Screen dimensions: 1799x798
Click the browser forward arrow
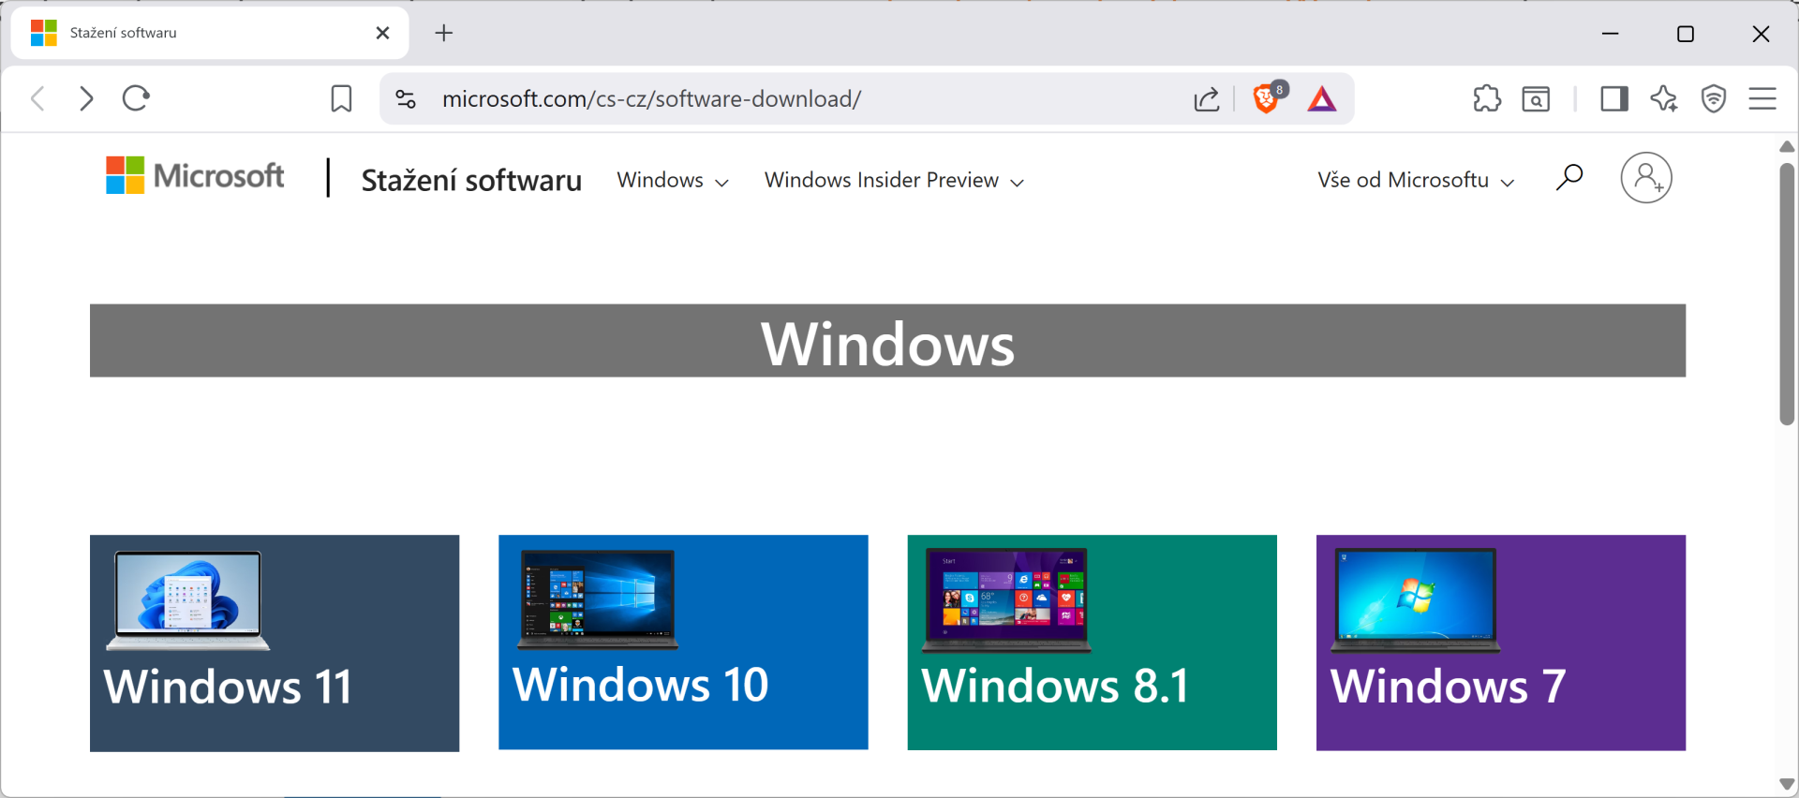click(x=86, y=98)
